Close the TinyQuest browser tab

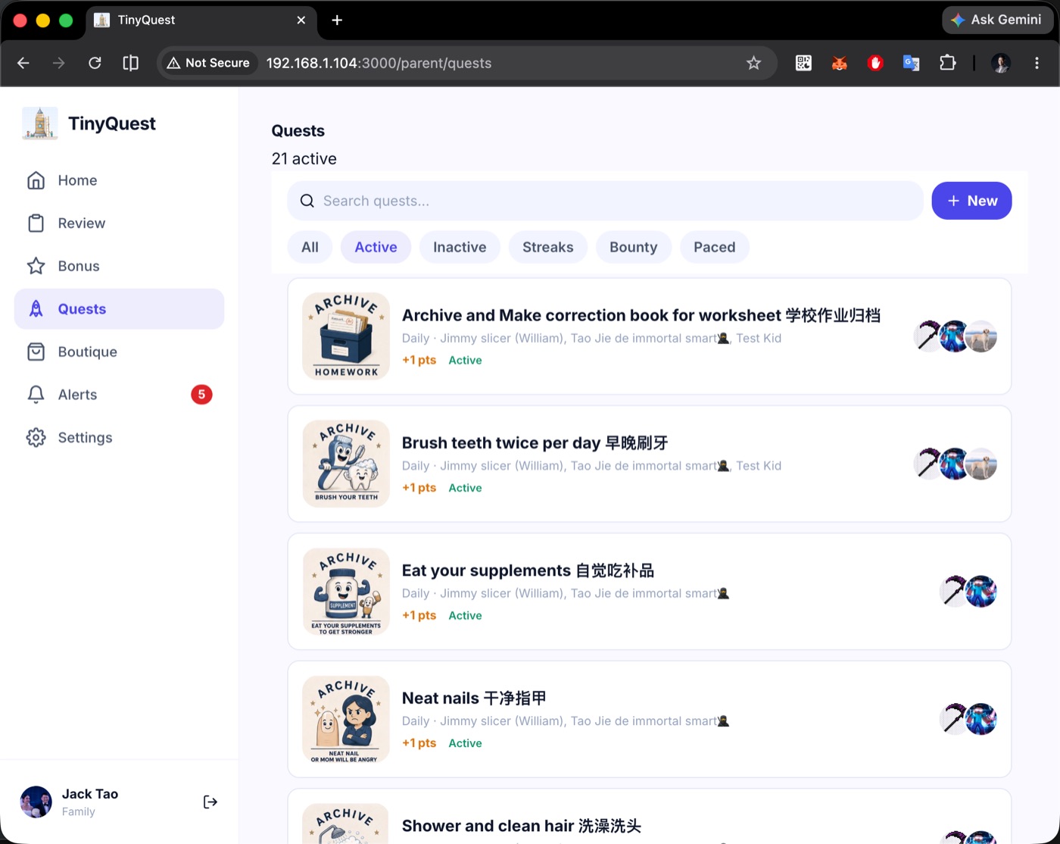click(301, 20)
